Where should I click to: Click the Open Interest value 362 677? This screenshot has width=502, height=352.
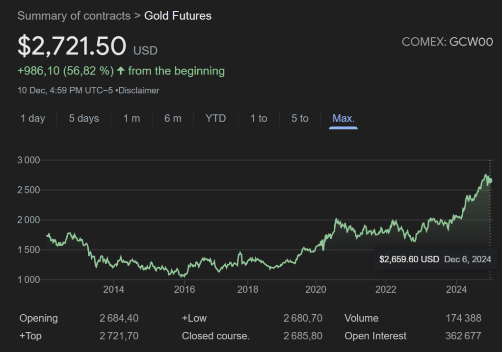click(x=463, y=336)
